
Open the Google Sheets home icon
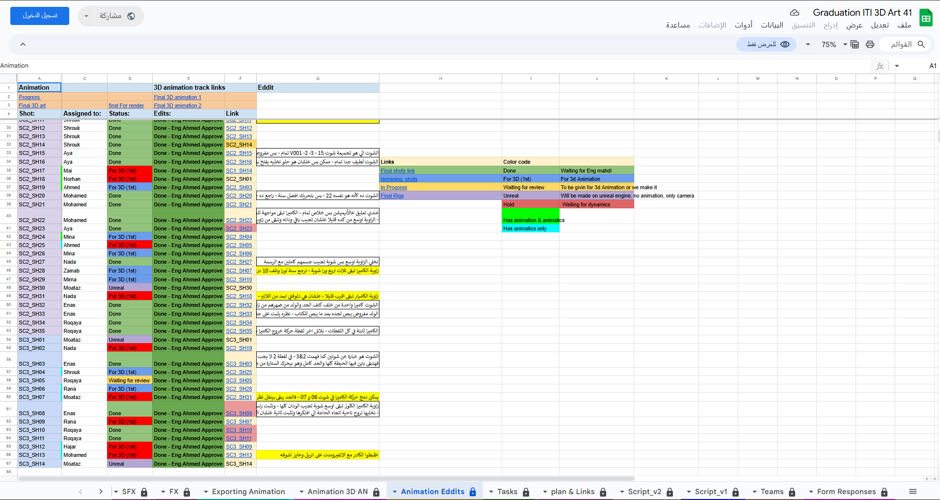pos(926,18)
